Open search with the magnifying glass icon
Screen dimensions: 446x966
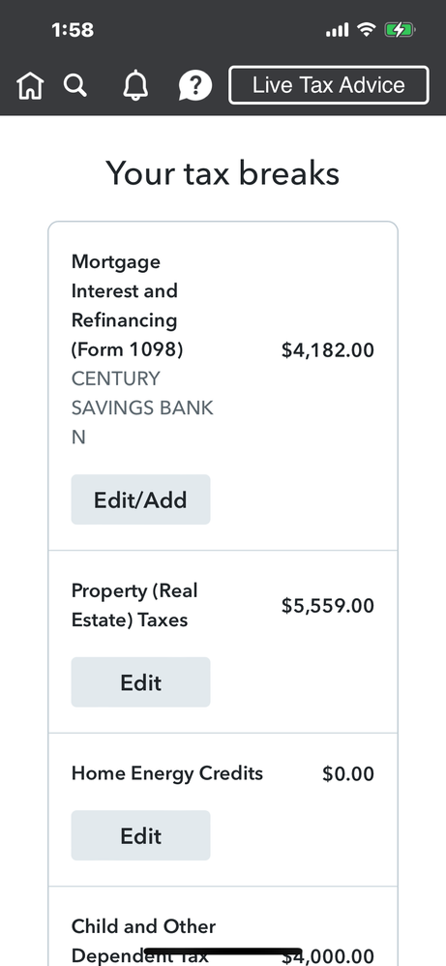coord(75,85)
